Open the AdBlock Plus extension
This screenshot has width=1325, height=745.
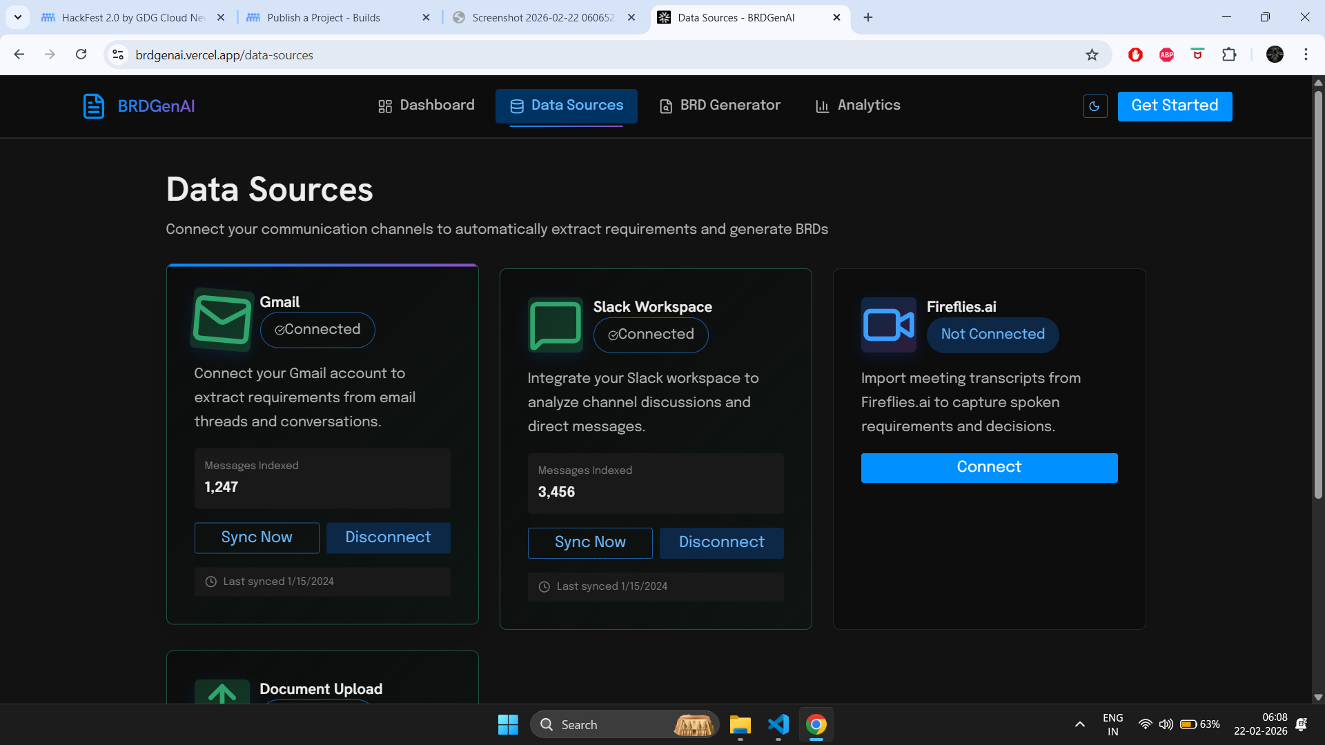1167,54
